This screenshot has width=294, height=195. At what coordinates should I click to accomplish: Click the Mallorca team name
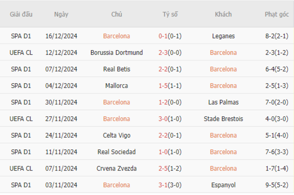[x=116, y=86]
